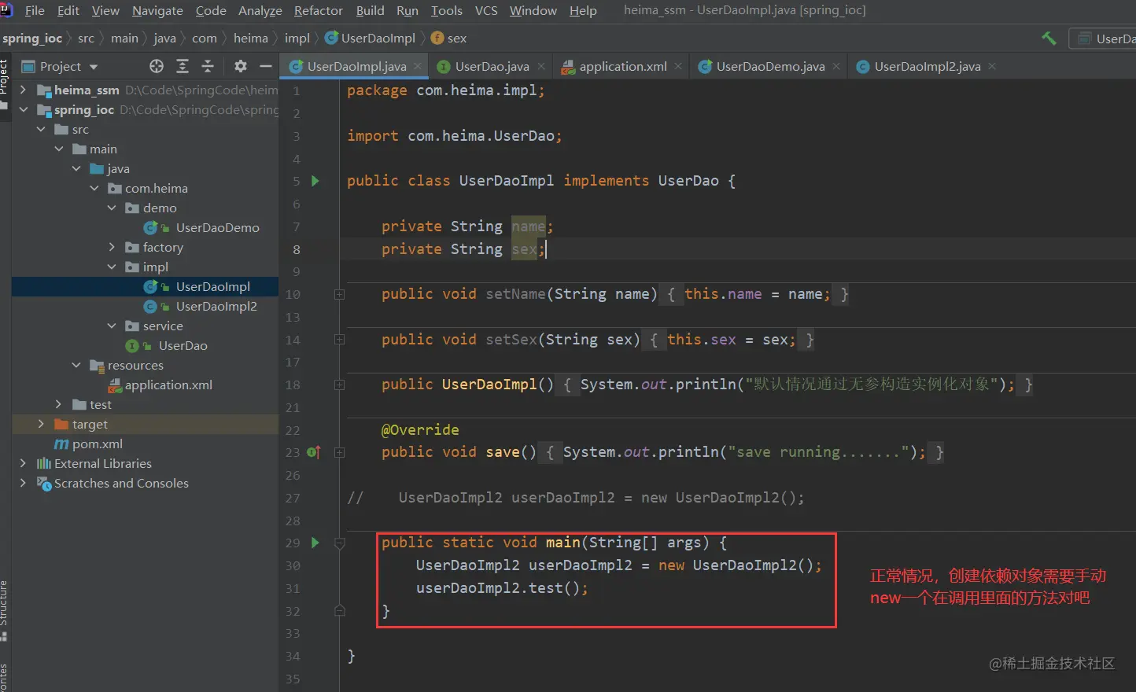
Task: Switch to UserDaoDemo.java tab
Action: click(770, 66)
